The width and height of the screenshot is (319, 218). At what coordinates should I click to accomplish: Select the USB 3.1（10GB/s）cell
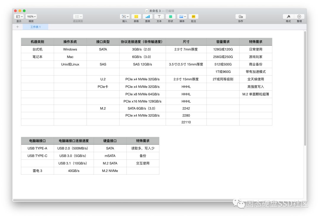point(74,163)
